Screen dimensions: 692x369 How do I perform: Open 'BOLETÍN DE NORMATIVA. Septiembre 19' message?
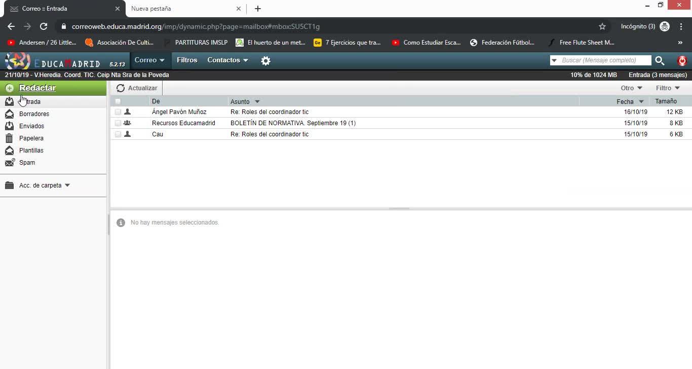(293, 123)
